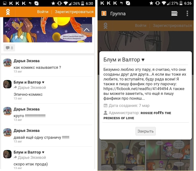Open the stacked layers icon in Группа bar
The image size is (196, 171).
174,13
